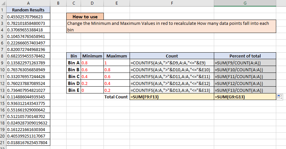
Task: Select row 1 header
Action: (x=3, y=10)
